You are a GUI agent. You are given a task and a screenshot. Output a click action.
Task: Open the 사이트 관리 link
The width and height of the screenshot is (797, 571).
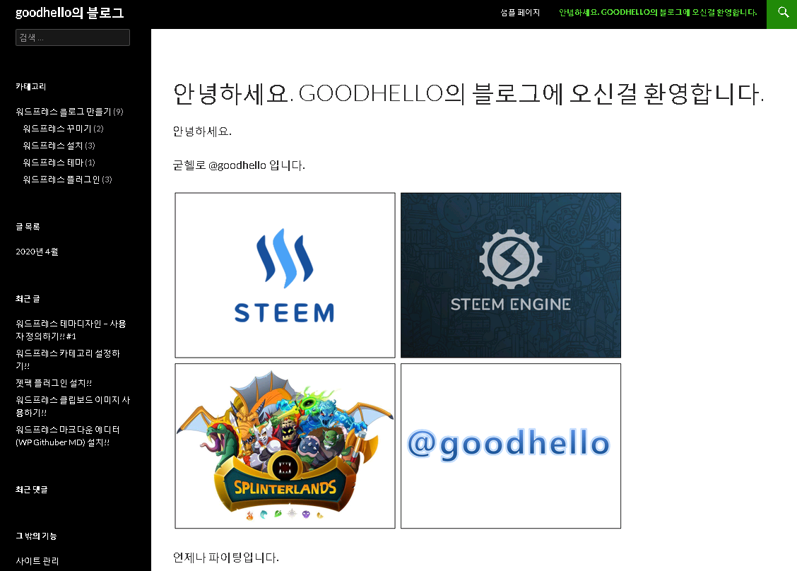tap(37, 561)
